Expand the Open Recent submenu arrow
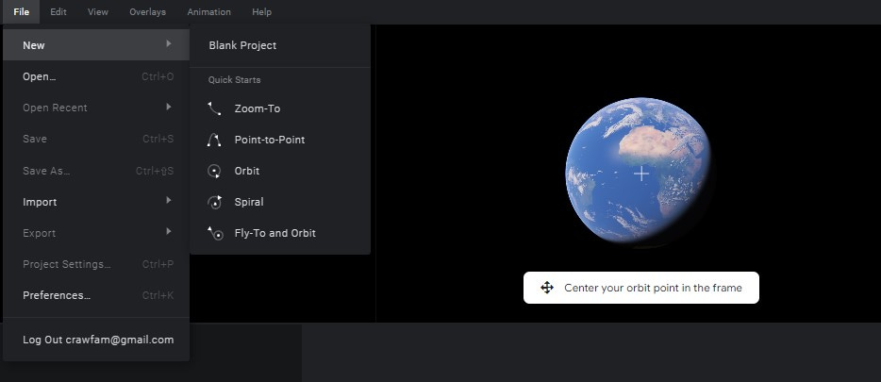 coord(169,107)
